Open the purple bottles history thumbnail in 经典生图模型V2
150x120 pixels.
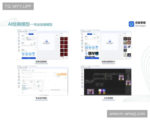tap(125, 46)
